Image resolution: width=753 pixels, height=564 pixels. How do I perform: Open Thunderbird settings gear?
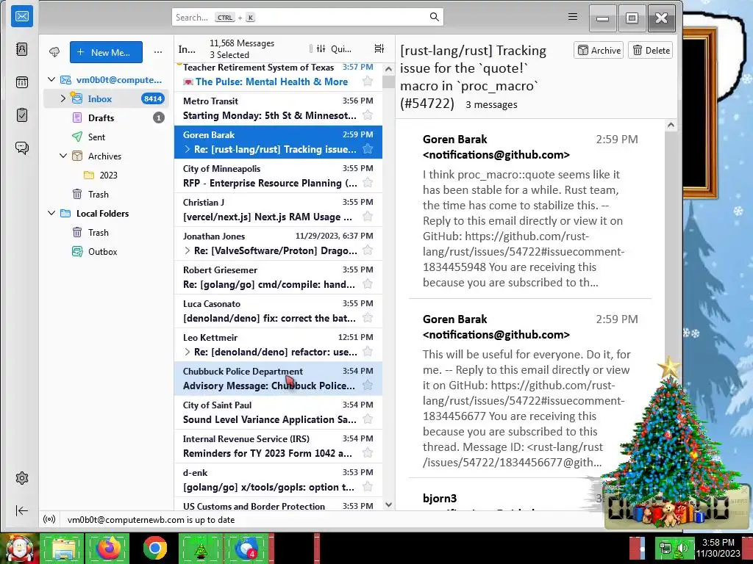point(21,477)
